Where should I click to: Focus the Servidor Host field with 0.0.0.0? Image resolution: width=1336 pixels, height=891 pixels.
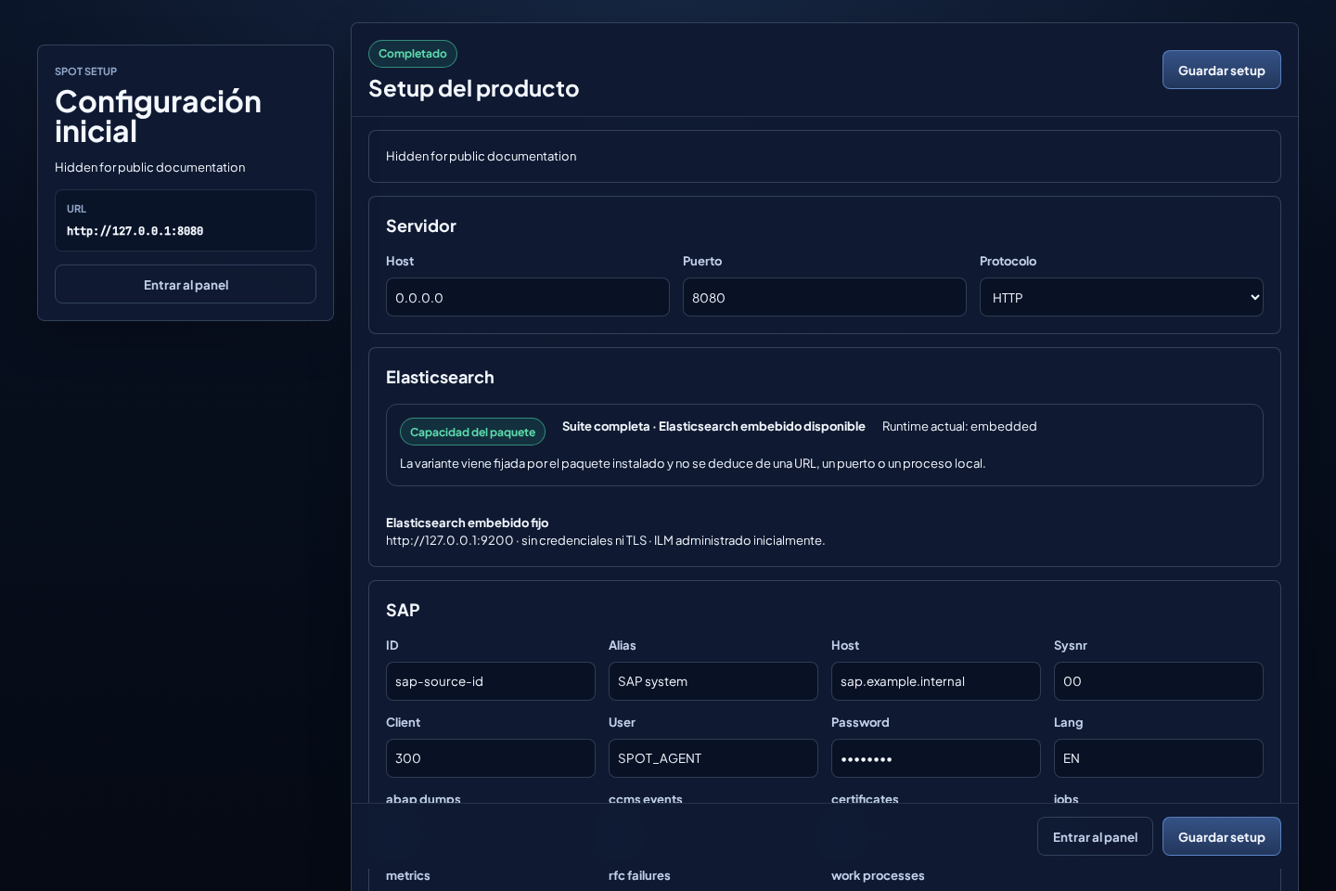[x=527, y=297]
